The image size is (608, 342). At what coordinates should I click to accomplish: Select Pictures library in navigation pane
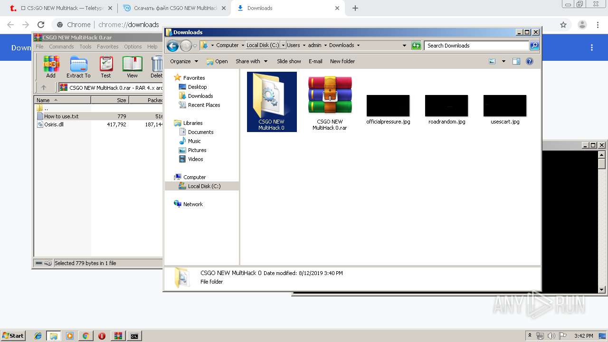click(192, 150)
